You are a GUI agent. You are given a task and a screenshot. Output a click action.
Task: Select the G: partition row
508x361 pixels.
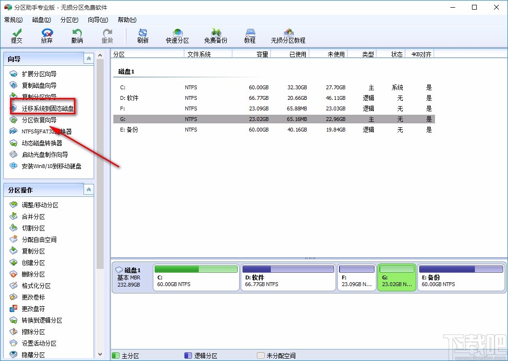pos(274,119)
